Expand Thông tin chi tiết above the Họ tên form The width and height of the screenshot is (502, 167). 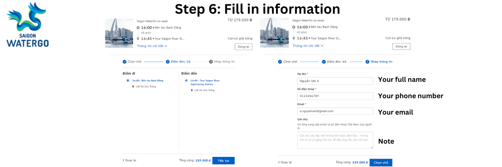pos(308,46)
